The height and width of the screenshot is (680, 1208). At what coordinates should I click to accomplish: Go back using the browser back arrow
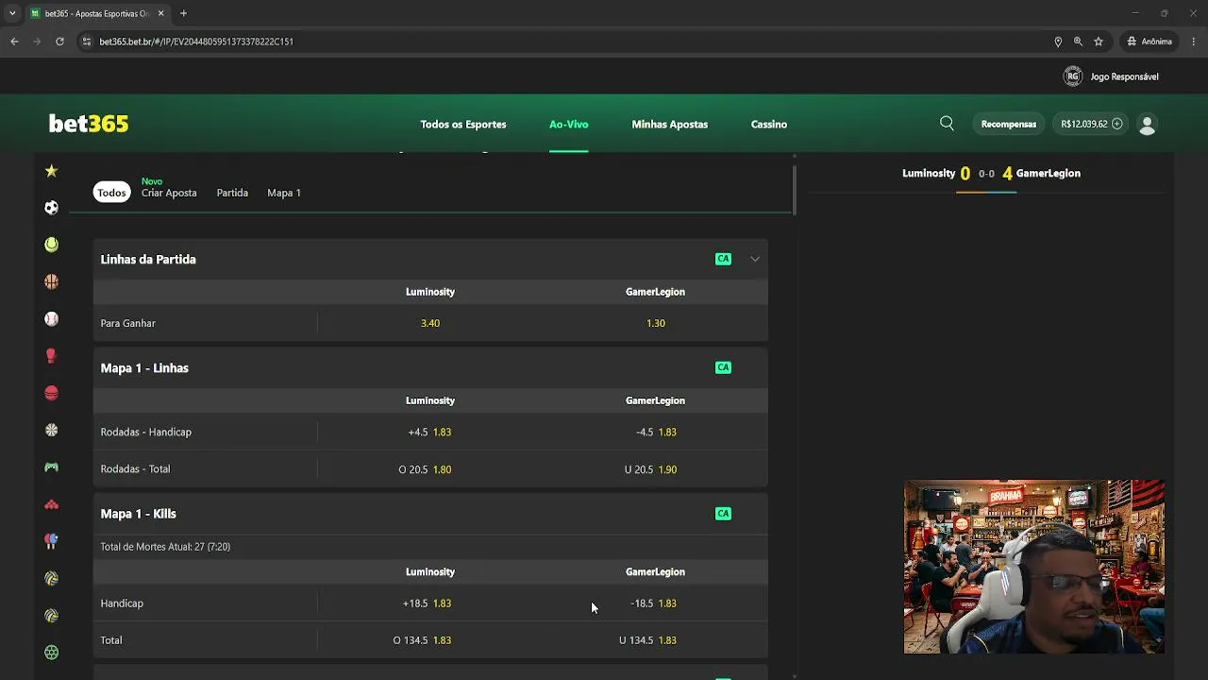pos(14,42)
